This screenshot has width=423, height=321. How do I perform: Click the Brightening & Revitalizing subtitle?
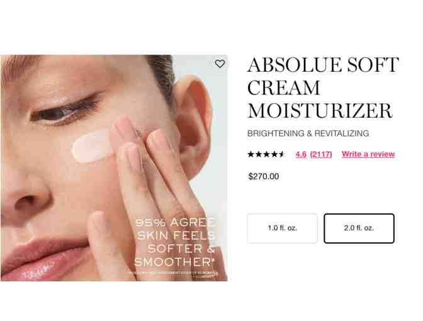[308, 133]
